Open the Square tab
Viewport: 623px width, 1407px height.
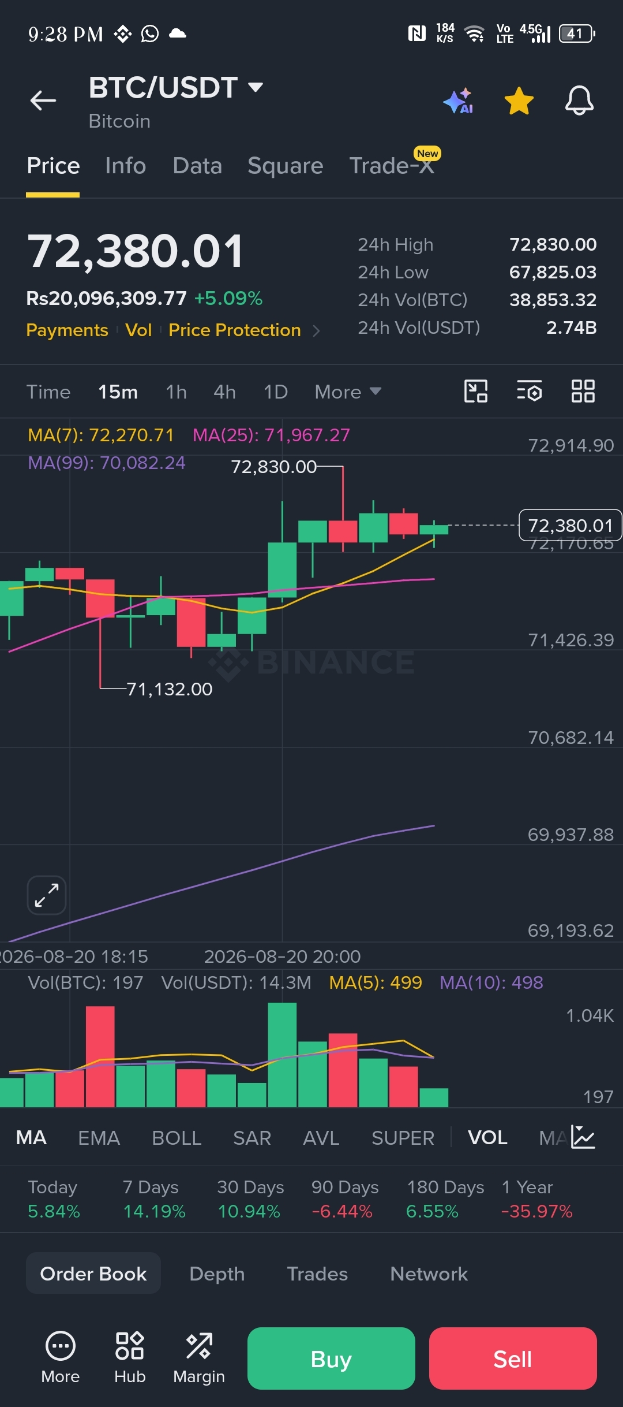click(286, 166)
